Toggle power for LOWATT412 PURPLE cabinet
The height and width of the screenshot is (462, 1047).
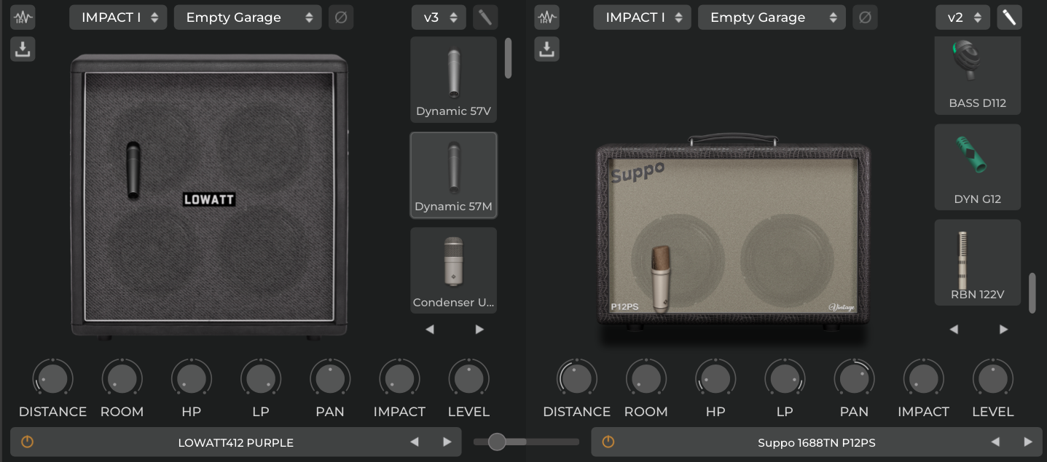coord(27,442)
